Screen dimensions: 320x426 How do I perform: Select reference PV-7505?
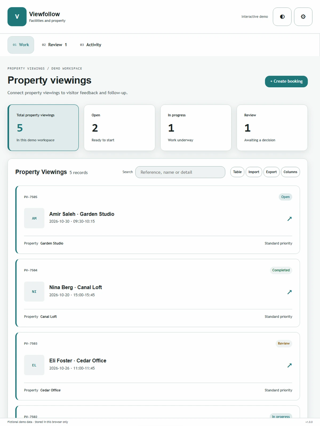tap(31, 197)
